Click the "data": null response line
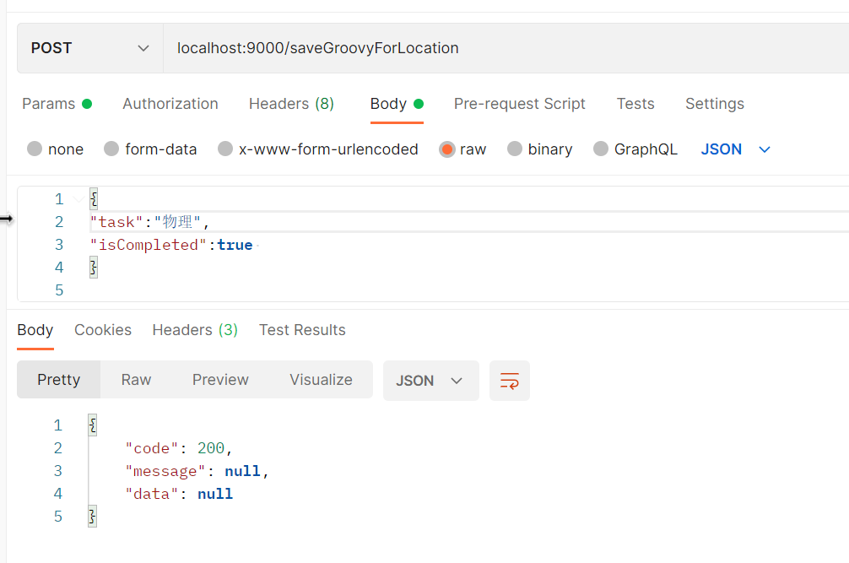 (x=179, y=494)
